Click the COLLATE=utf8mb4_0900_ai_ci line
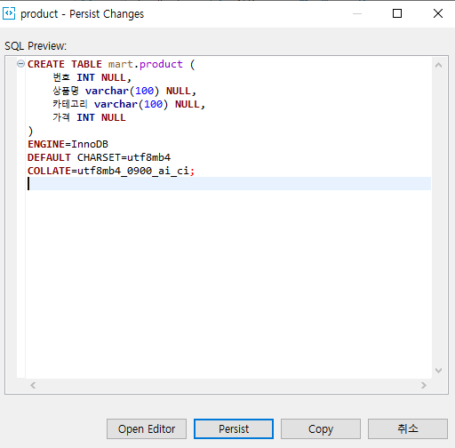Viewport: 455px width, 448px height. [111, 171]
